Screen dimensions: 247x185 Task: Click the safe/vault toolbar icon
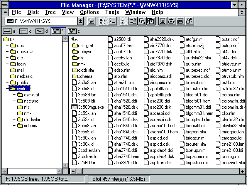click(162, 21)
